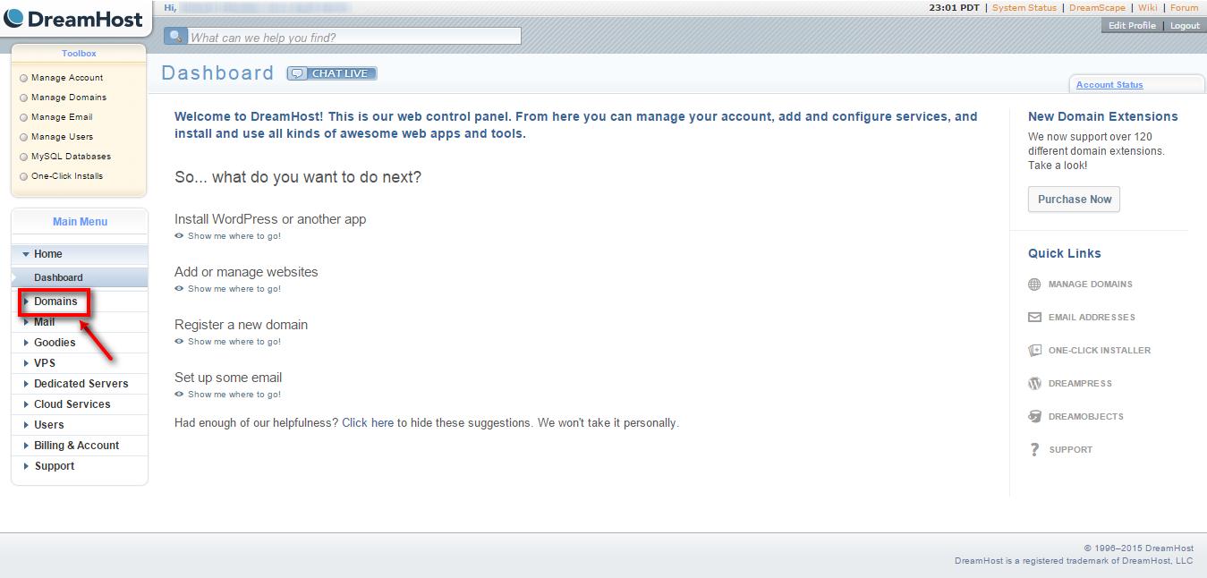Click the DreamObjects icon
Screen dimensions: 1207x578
click(x=1034, y=417)
